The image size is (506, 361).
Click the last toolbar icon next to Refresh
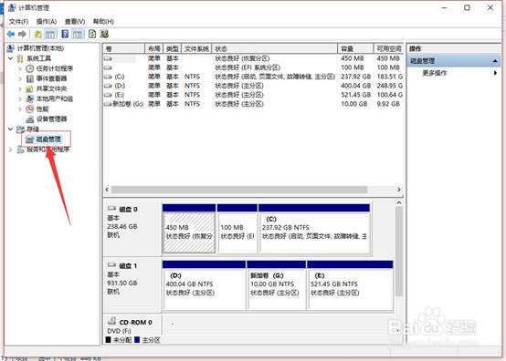point(104,34)
